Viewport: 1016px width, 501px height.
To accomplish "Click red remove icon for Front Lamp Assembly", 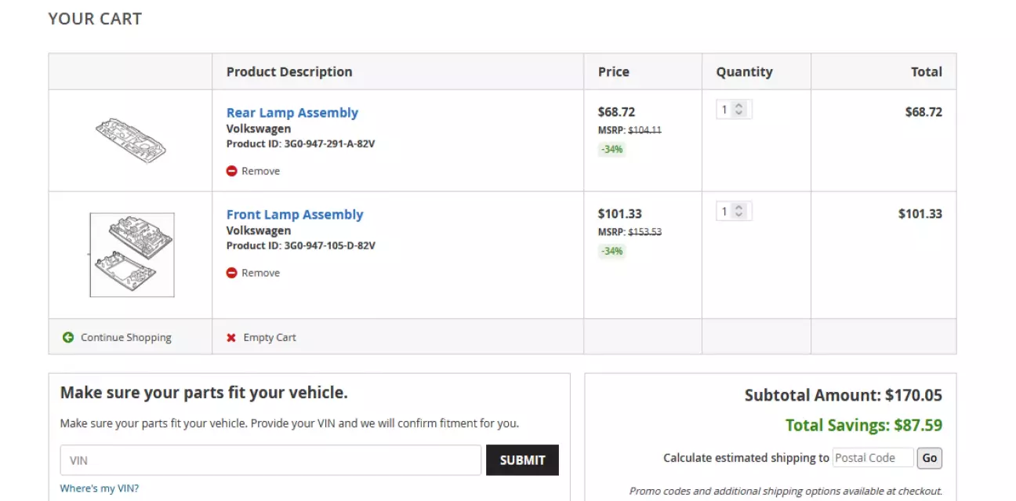I will pyautogui.click(x=231, y=273).
